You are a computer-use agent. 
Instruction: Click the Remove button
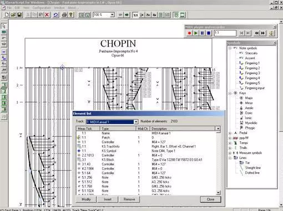pos(129,199)
